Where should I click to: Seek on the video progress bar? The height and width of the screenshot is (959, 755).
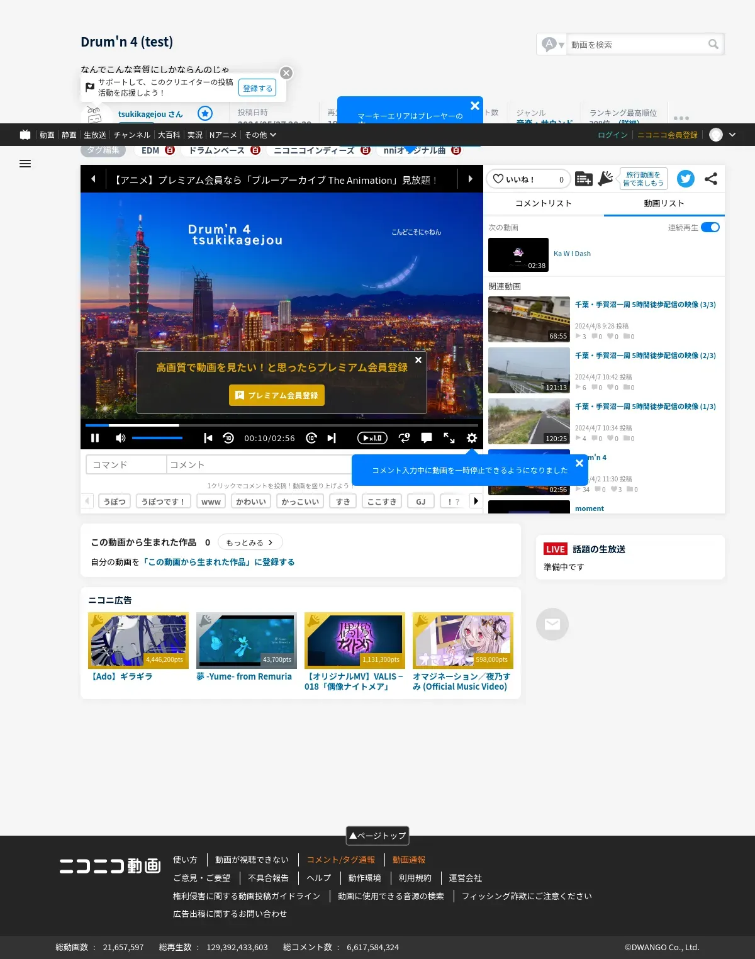point(282,425)
